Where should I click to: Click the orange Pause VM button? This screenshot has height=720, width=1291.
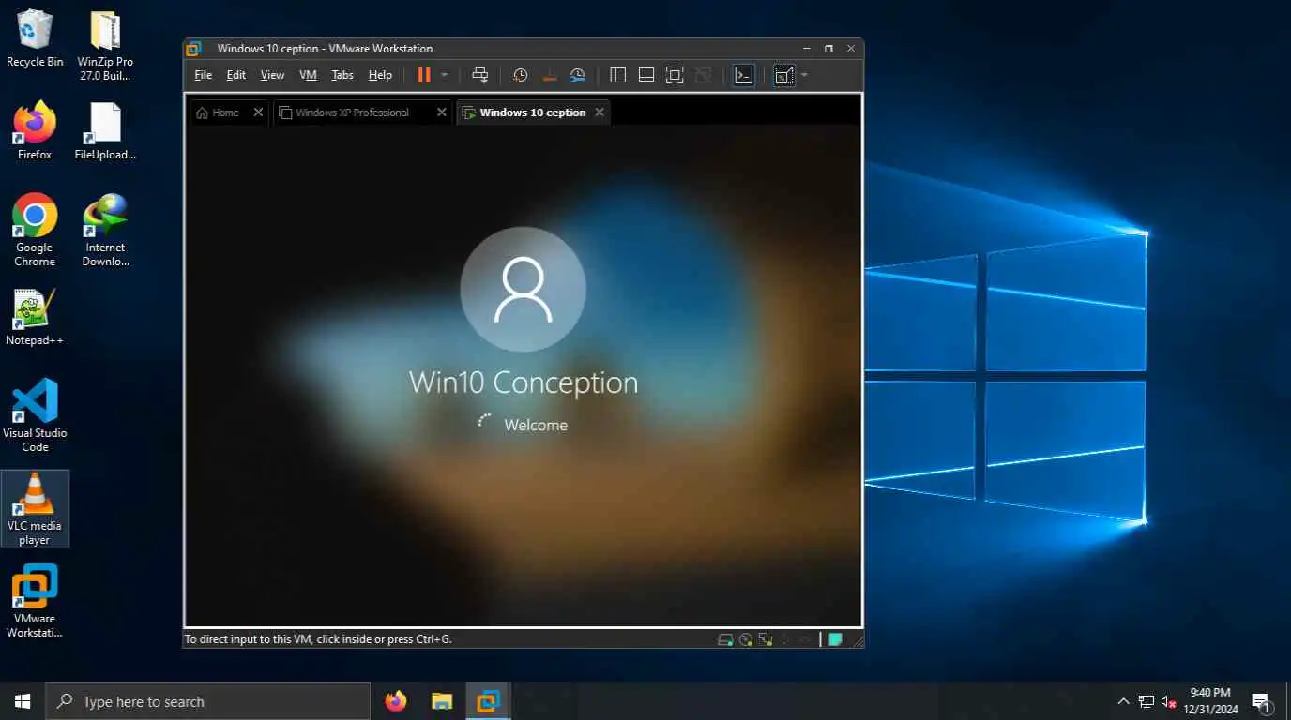[424, 75]
